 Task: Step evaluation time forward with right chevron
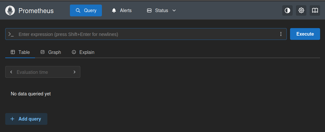point(74,72)
